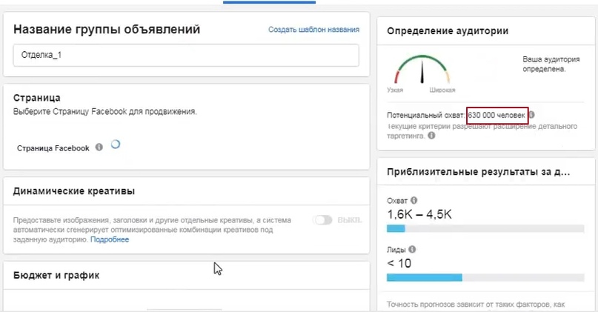Click the loading spinner beside Страница Facebook

(x=115, y=145)
